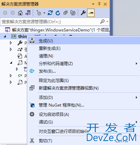The image size is (140, 145).
Task: Click the green C# file icon
Action: 20,75
